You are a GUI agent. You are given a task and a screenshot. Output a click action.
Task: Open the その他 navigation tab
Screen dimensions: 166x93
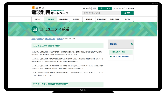127,19
